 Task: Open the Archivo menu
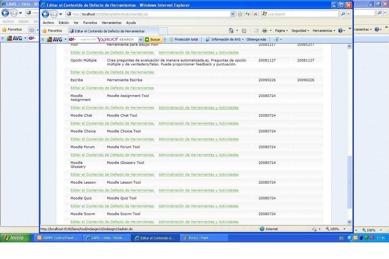[x=48, y=23]
